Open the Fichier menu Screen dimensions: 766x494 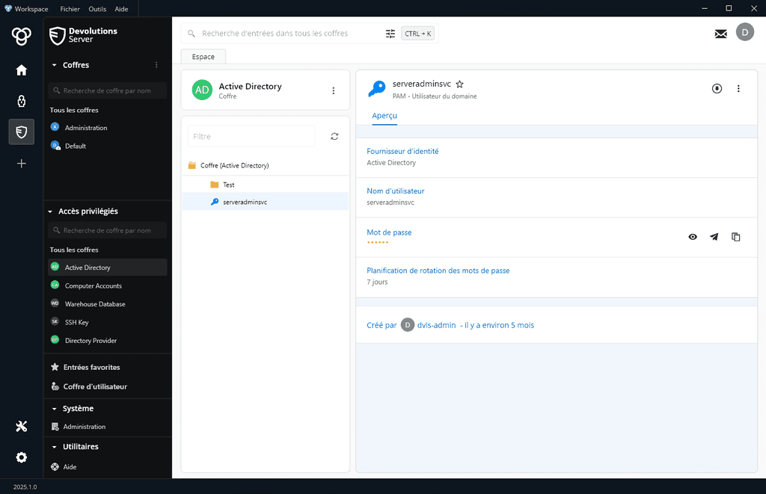tap(70, 9)
